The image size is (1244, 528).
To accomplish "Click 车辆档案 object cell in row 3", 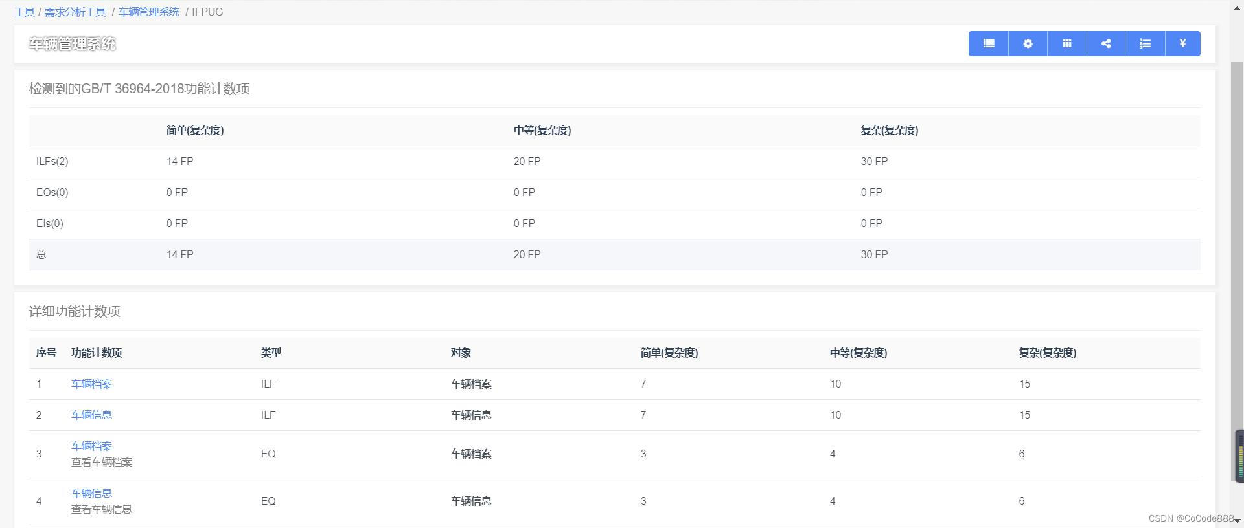I will click(471, 454).
